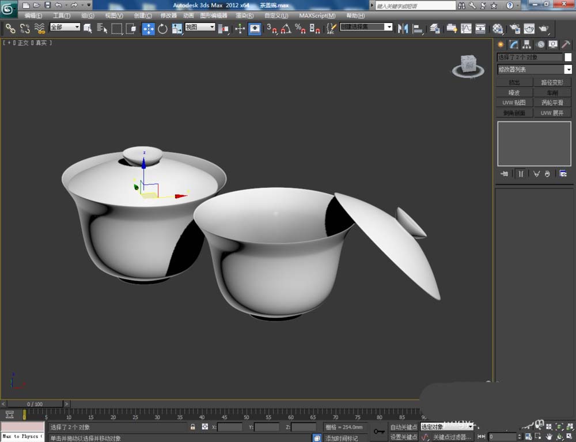Open Rendered Frame Window icon
Image resolution: width=576 pixels, height=442 pixels.
529,29
